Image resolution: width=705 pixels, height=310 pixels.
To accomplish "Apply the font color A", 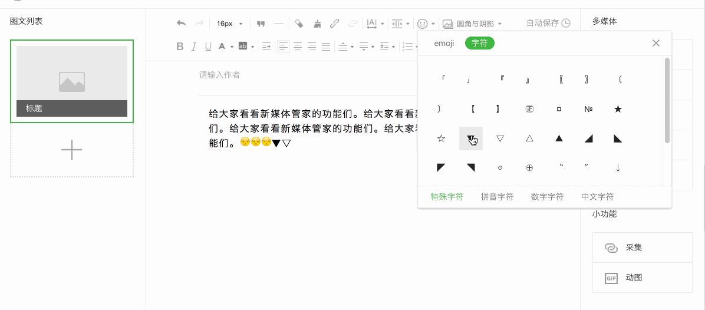I will [222, 46].
